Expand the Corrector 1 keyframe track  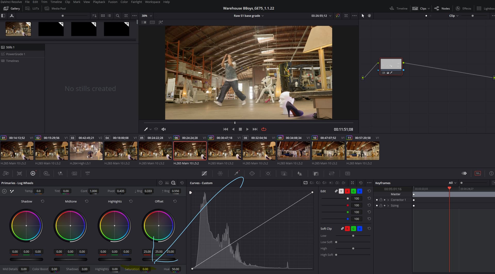click(388, 200)
